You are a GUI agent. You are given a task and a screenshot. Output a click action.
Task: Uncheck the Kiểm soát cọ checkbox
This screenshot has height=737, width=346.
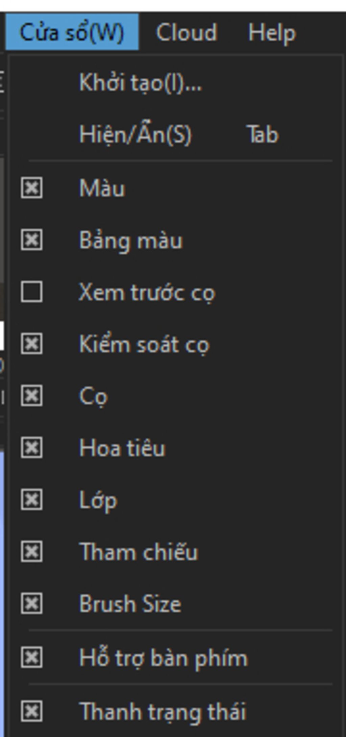(x=31, y=344)
